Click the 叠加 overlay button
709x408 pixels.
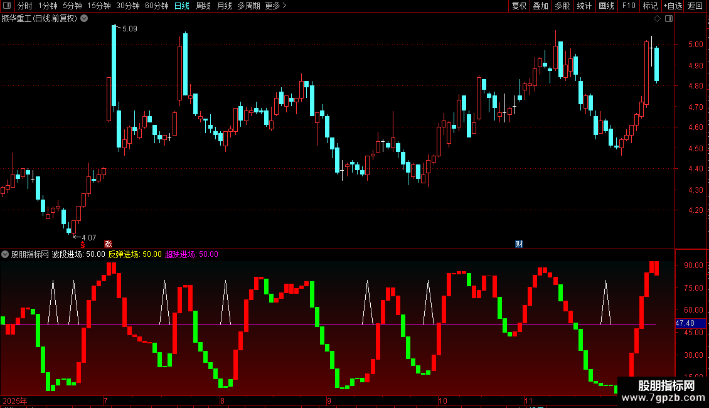(x=540, y=6)
